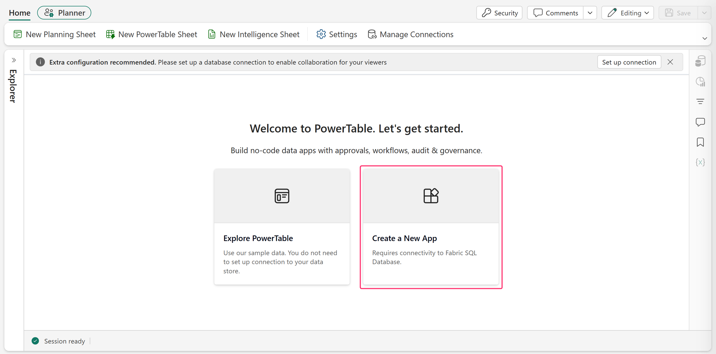Dismiss the configuration banner
The height and width of the screenshot is (354, 716).
[x=670, y=62]
